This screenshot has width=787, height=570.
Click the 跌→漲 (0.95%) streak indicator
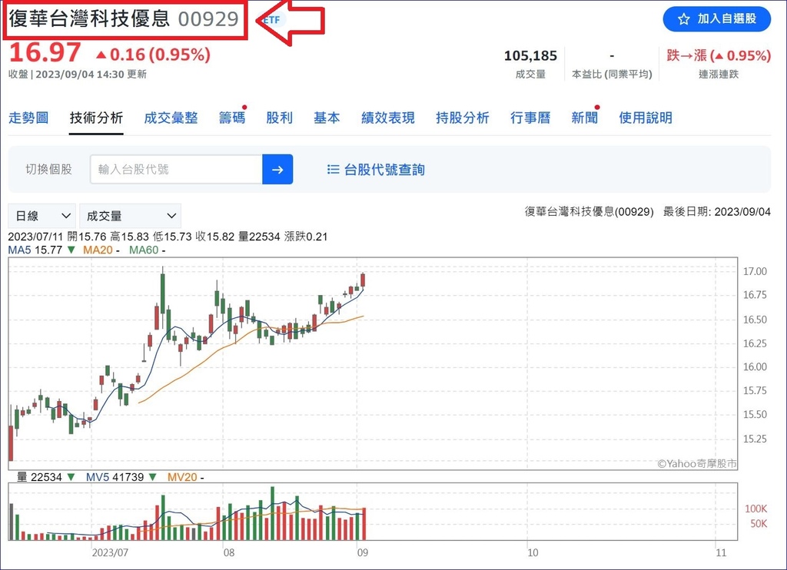click(719, 56)
